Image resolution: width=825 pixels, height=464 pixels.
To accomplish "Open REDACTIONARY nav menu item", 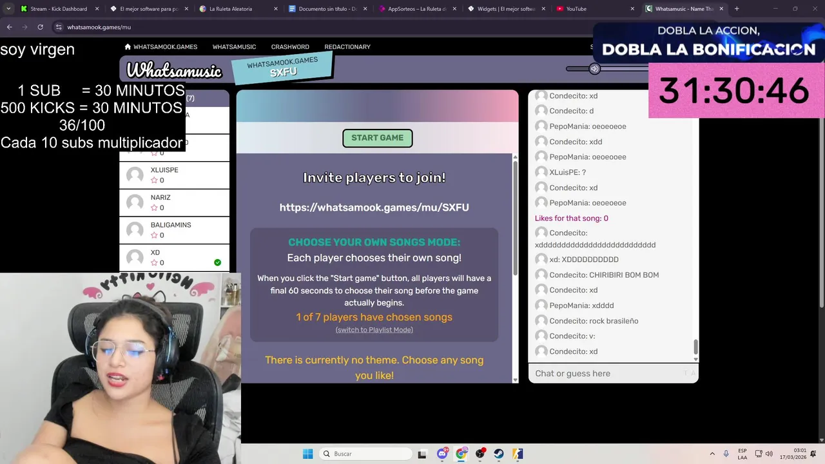I will click(347, 47).
